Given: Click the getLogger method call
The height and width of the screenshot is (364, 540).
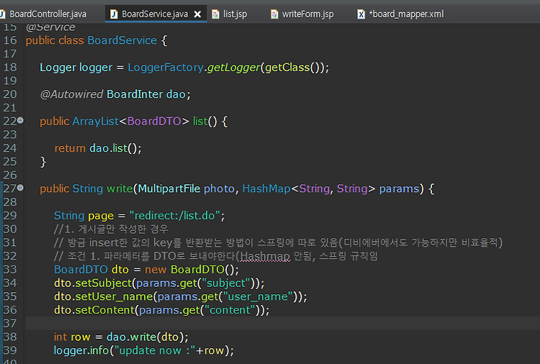Looking at the screenshot, I should click(x=233, y=68).
